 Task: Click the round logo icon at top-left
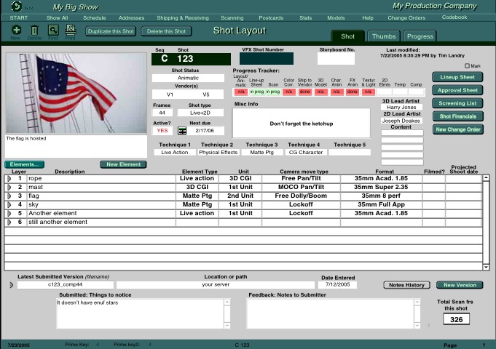(16, 6)
